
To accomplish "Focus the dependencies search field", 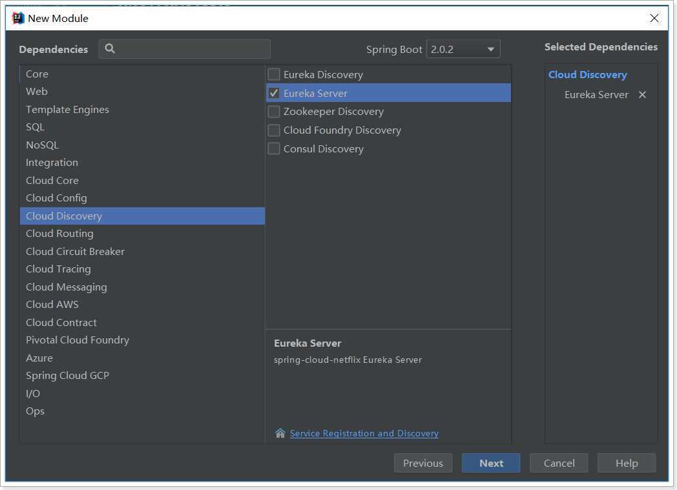I will point(185,48).
